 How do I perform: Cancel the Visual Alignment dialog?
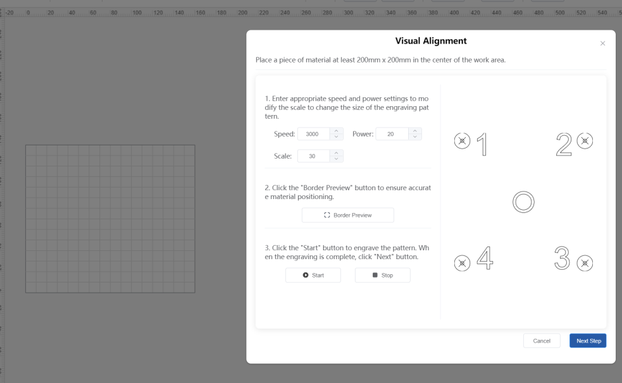[x=542, y=341]
